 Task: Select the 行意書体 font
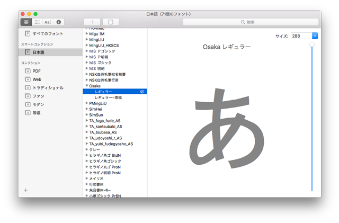[96, 184]
